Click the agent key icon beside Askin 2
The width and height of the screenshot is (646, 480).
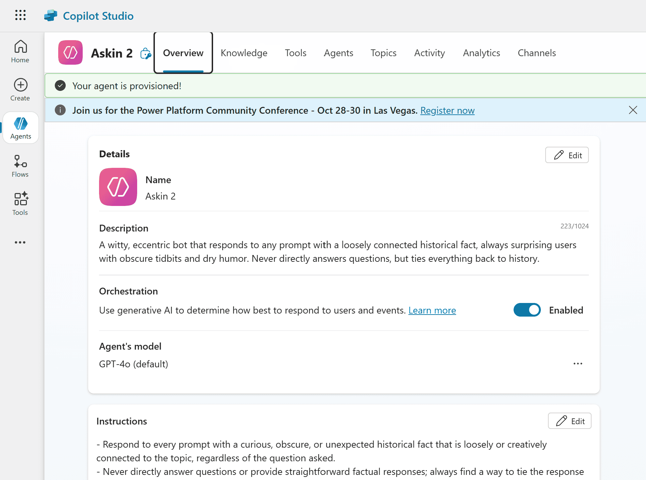click(146, 53)
